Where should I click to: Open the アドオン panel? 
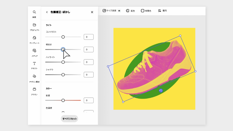coord(34,91)
